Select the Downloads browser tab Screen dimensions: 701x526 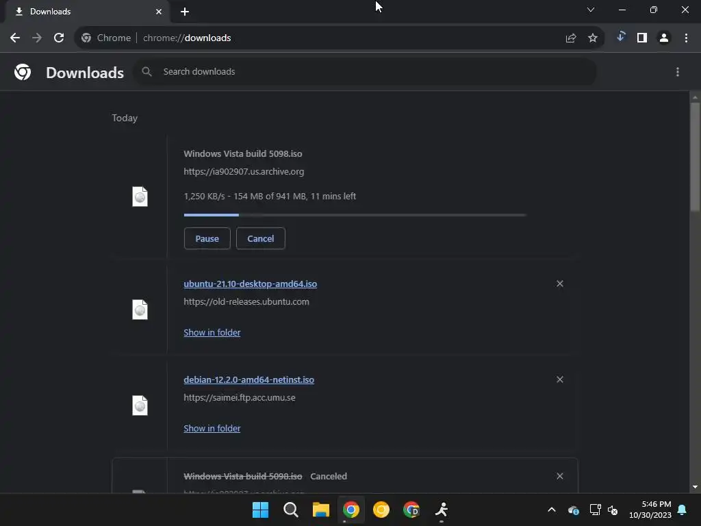pos(87,12)
